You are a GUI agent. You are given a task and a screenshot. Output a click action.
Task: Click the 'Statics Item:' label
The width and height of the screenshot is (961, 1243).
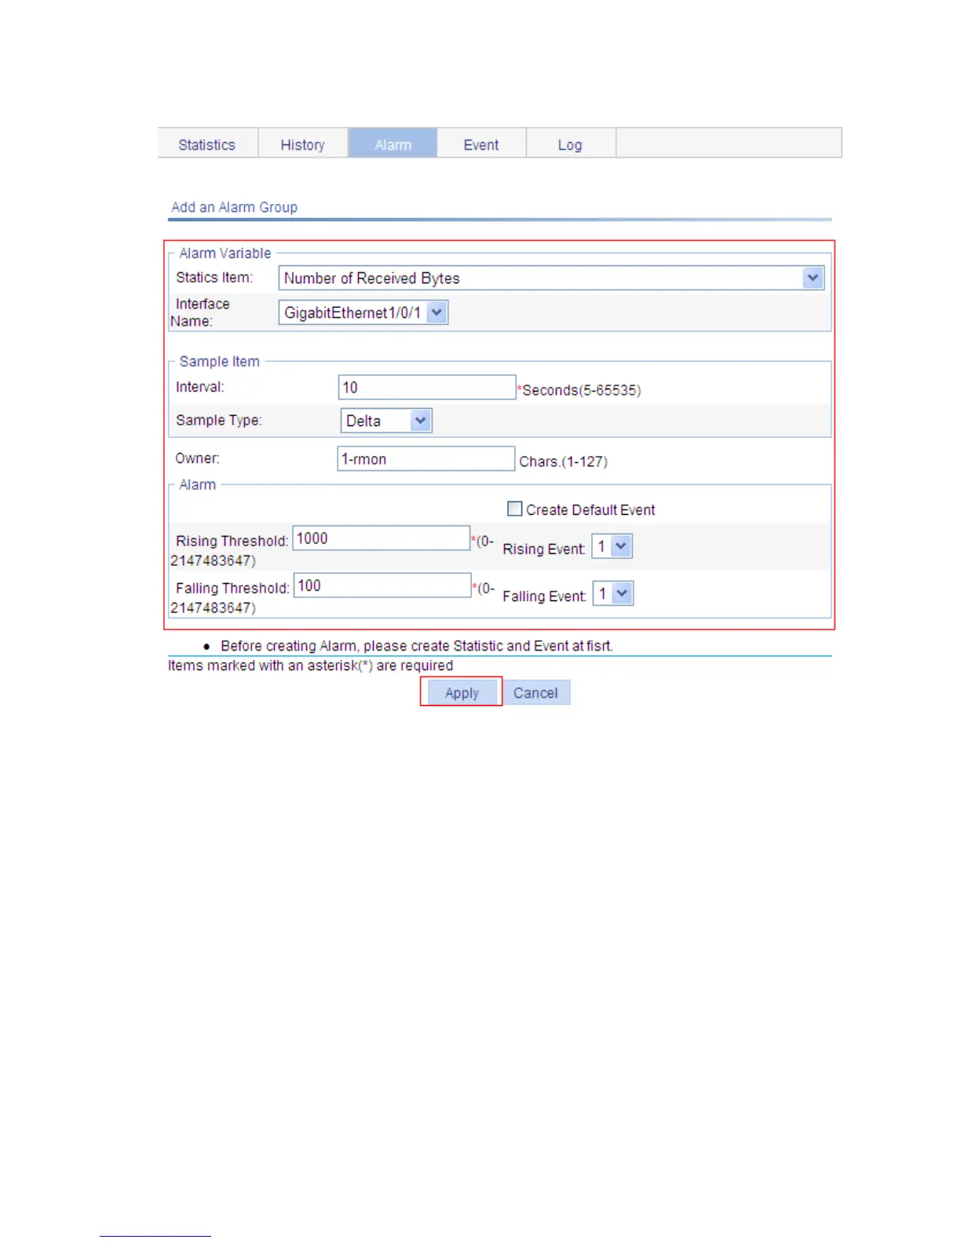tap(214, 277)
